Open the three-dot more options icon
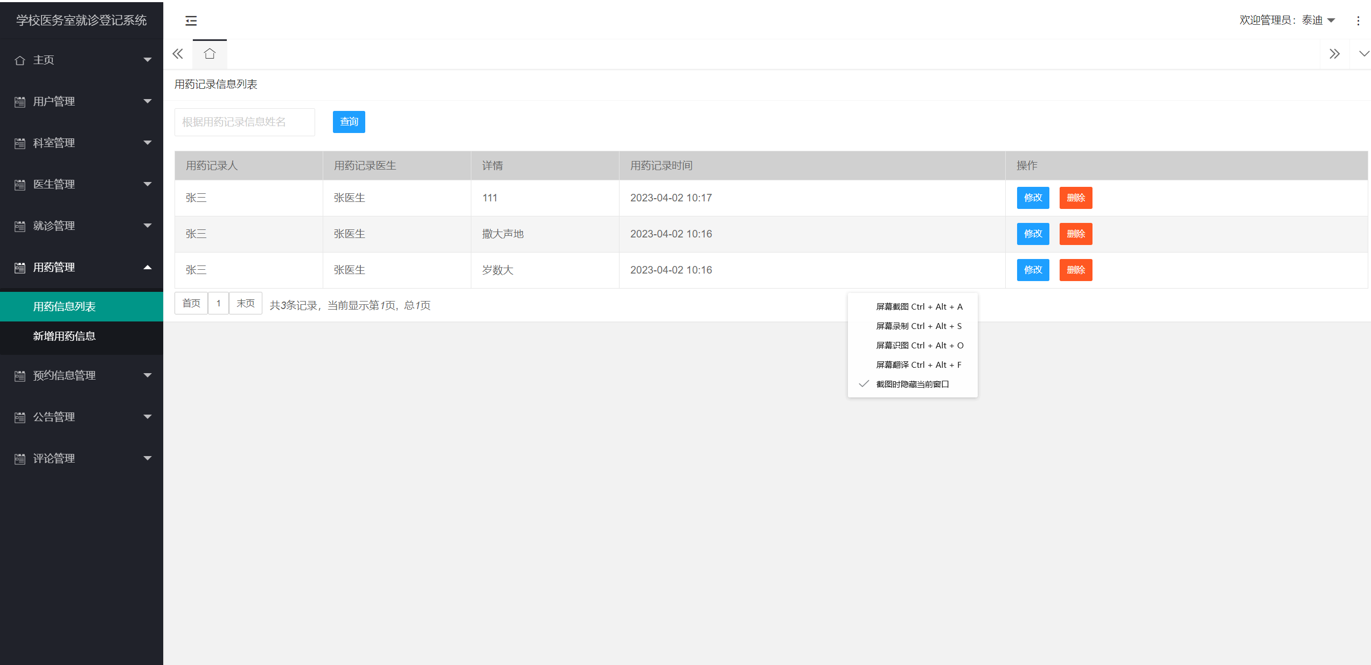Viewport: 1371px width, 665px height. click(x=1358, y=20)
